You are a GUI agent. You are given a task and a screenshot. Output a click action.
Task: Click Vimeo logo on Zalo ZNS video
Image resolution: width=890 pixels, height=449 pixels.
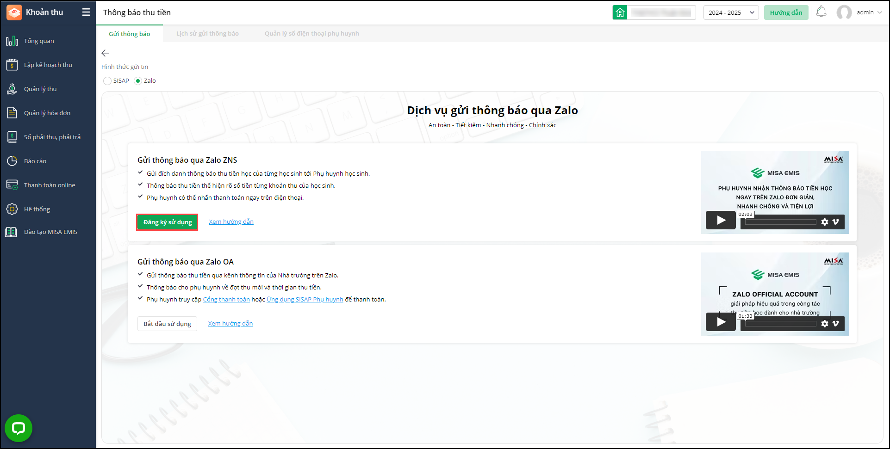[x=835, y=222]
